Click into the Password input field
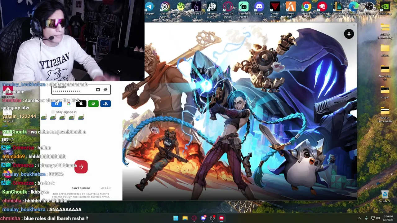Viewport: 397px width, 223px height. pyautogui.click(x=81, y=90)
